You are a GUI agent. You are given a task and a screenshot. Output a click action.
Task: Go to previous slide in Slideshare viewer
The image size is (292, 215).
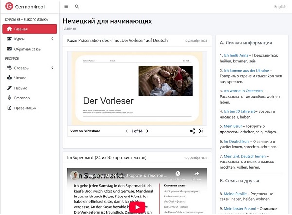pyautogui.click(x=127, y=131)
